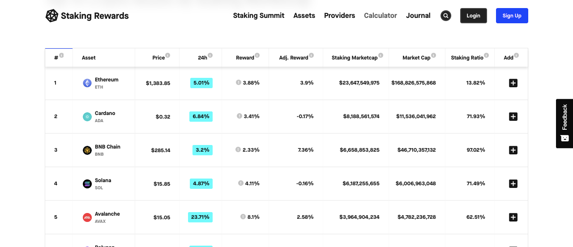573x247 pixels.
Task: Click the $1,383.85 Ethereum price
Action: click(158, 83)
